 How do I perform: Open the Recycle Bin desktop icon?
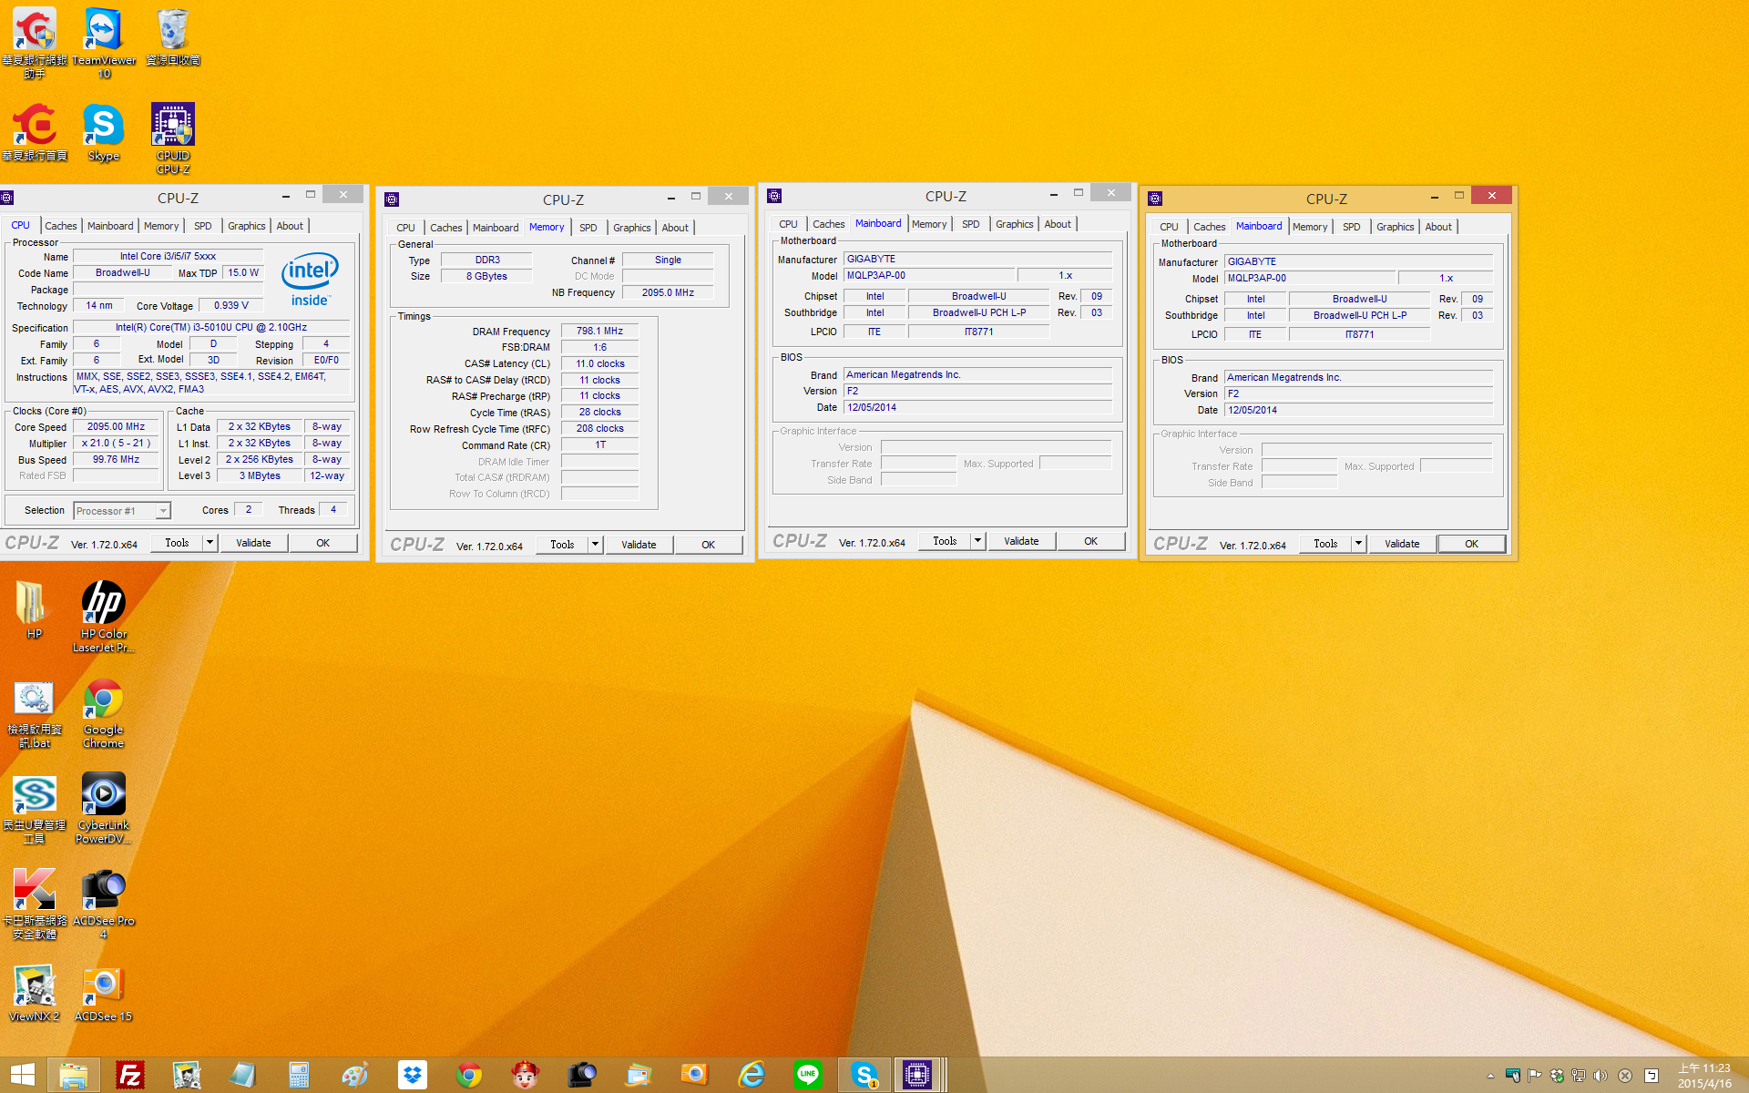pyautogui.click(x=173, y=36)
